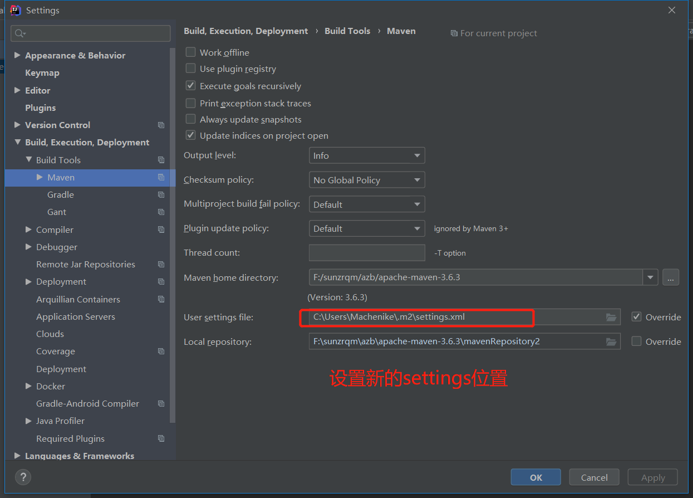Viewport: 693px width, 498px height.
Task: Click the Thread count input field
Action: (x=367, y=252)
